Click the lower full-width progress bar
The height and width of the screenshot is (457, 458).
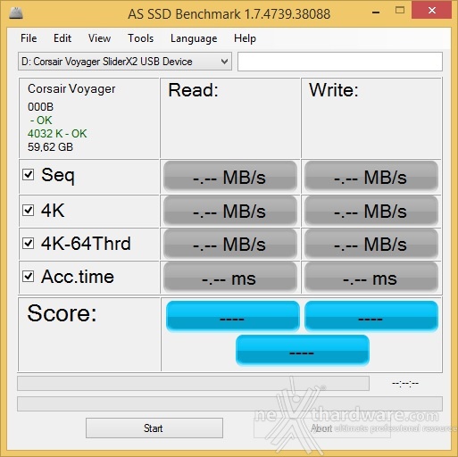[229, 403]
